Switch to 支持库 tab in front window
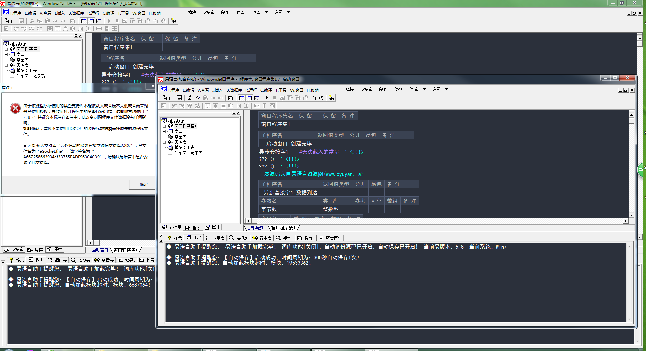The height and width of the screenshot is (351, 646). coord(172,227)
